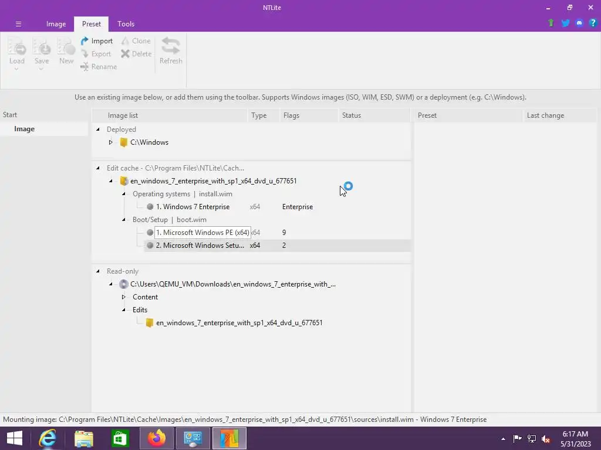Image resolution: width=601 pixels, height=450 pixels.
Task: Collapse the en_windows_7_enterprise edit cache node
Action: (111, 181)
